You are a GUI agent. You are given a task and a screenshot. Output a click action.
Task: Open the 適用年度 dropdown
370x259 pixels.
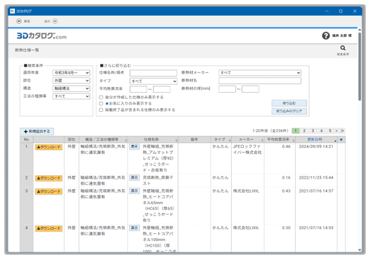[71, 73]
